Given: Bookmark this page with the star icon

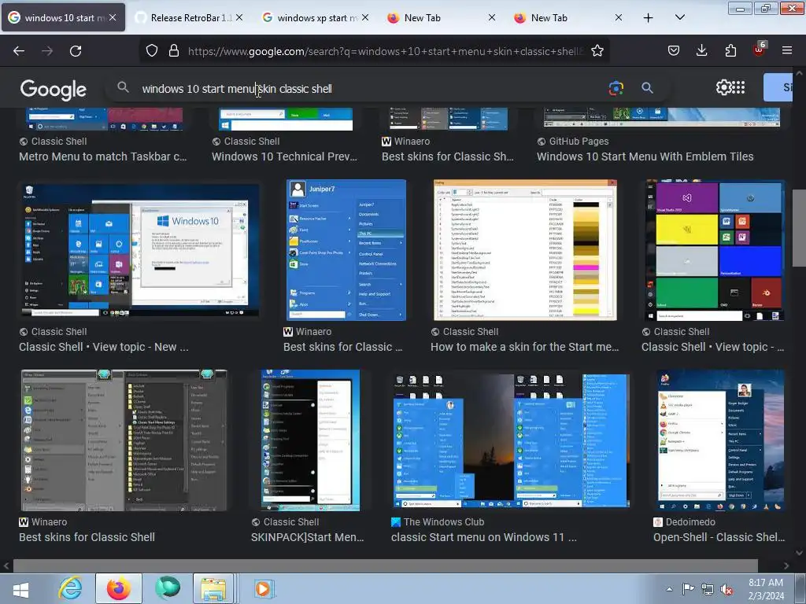Looking at the screenshot, I should (x=597, y=51).
